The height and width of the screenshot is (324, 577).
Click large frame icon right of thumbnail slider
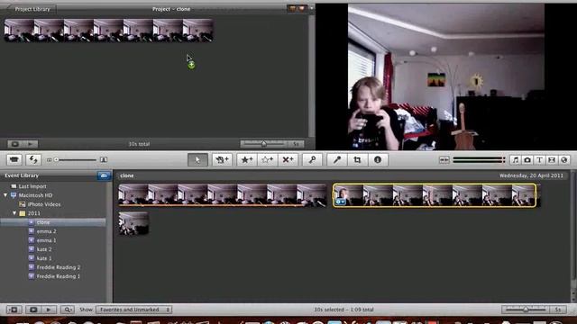(x=104, y=160)
